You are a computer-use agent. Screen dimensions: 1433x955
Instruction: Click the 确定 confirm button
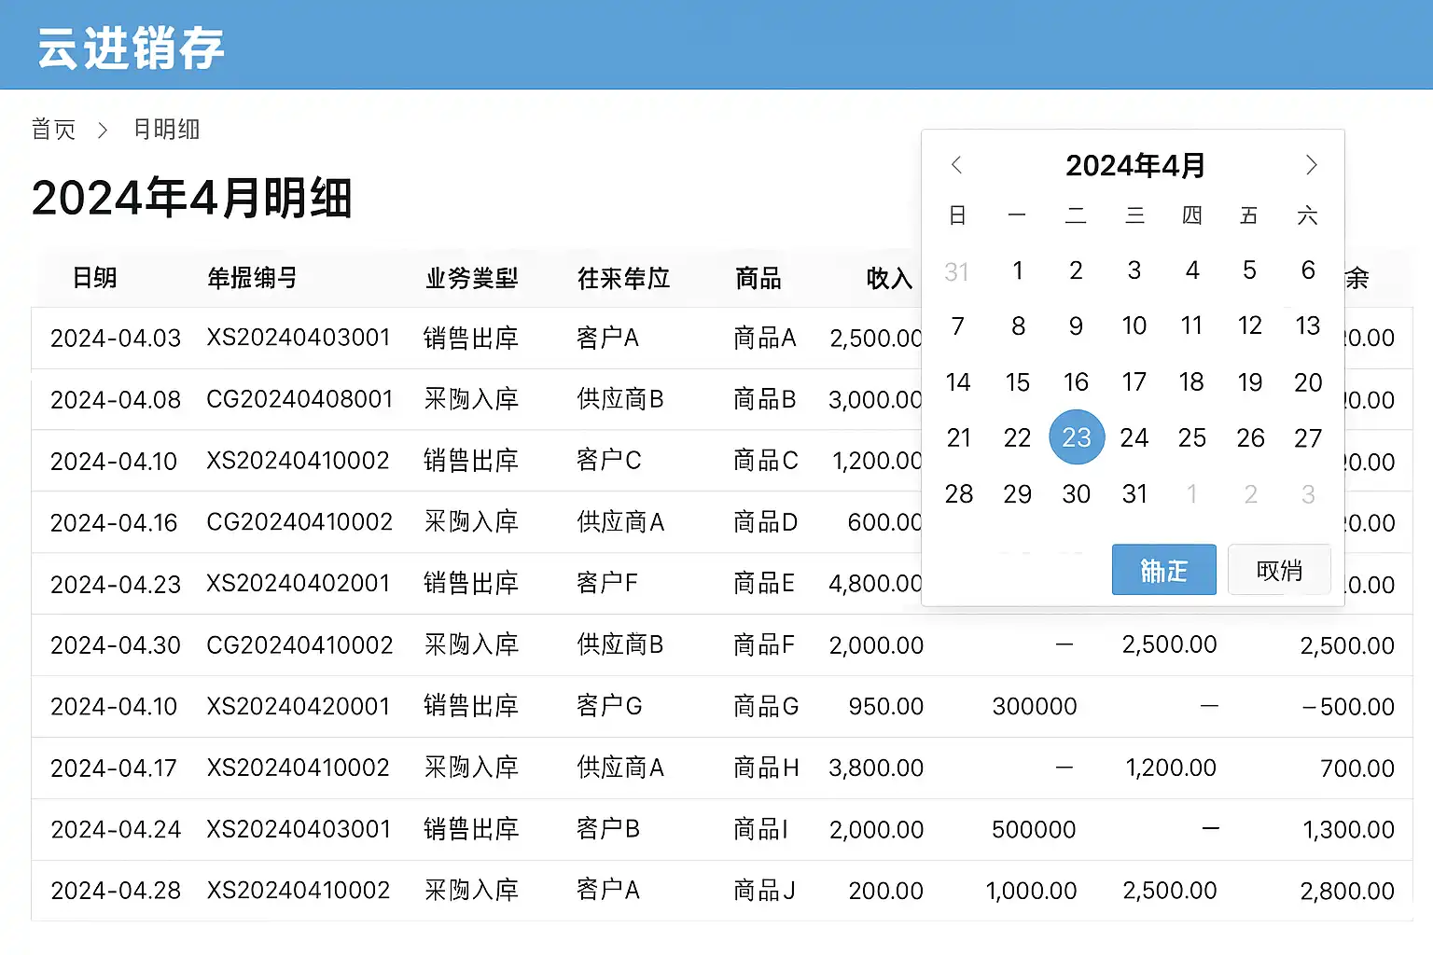(1163, 570)
